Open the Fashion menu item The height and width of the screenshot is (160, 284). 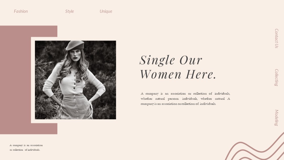(x=21, y=11)
